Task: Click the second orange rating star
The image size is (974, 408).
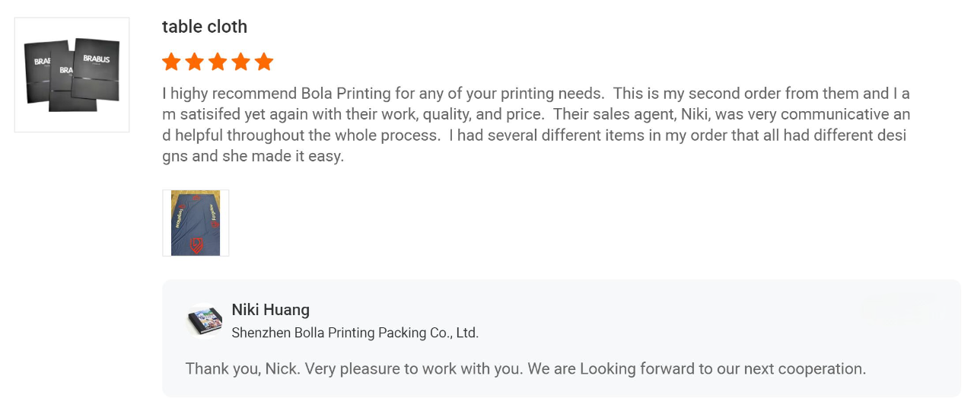Action: (195, 62)
